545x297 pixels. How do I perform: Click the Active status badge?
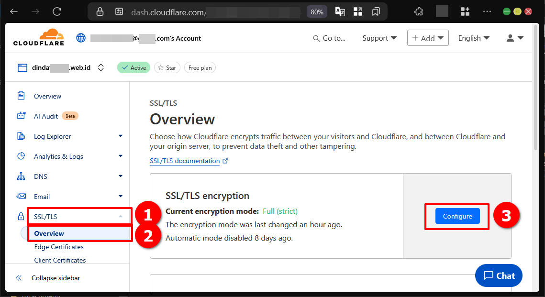coord(134,68)
